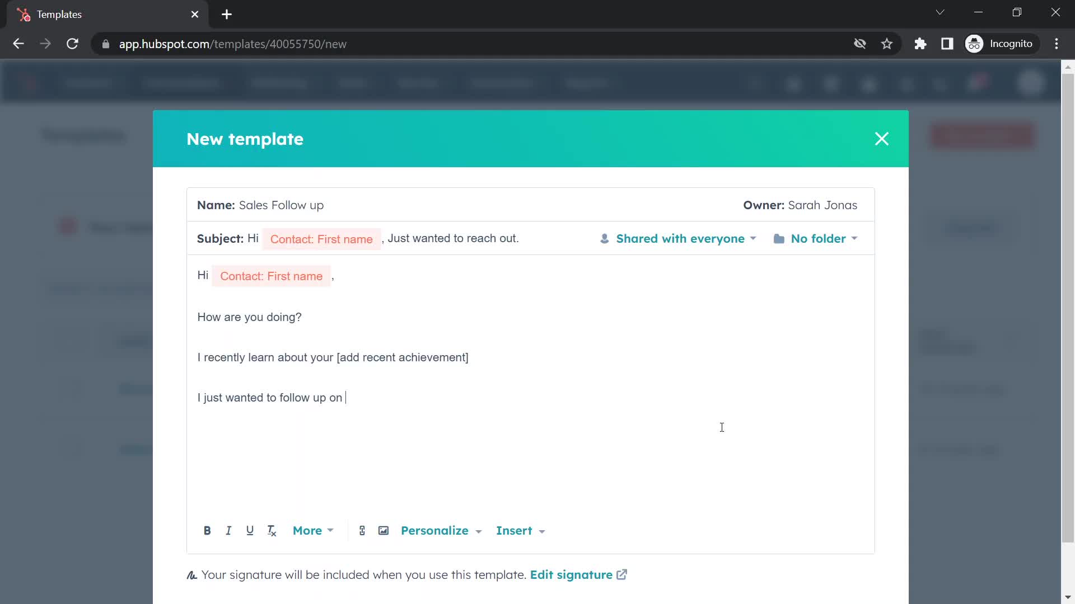Image resolution: width=1075 pixels, height=604 pixels.
Task: Open the Personalize token dropdown
Action: click(441, 531)
